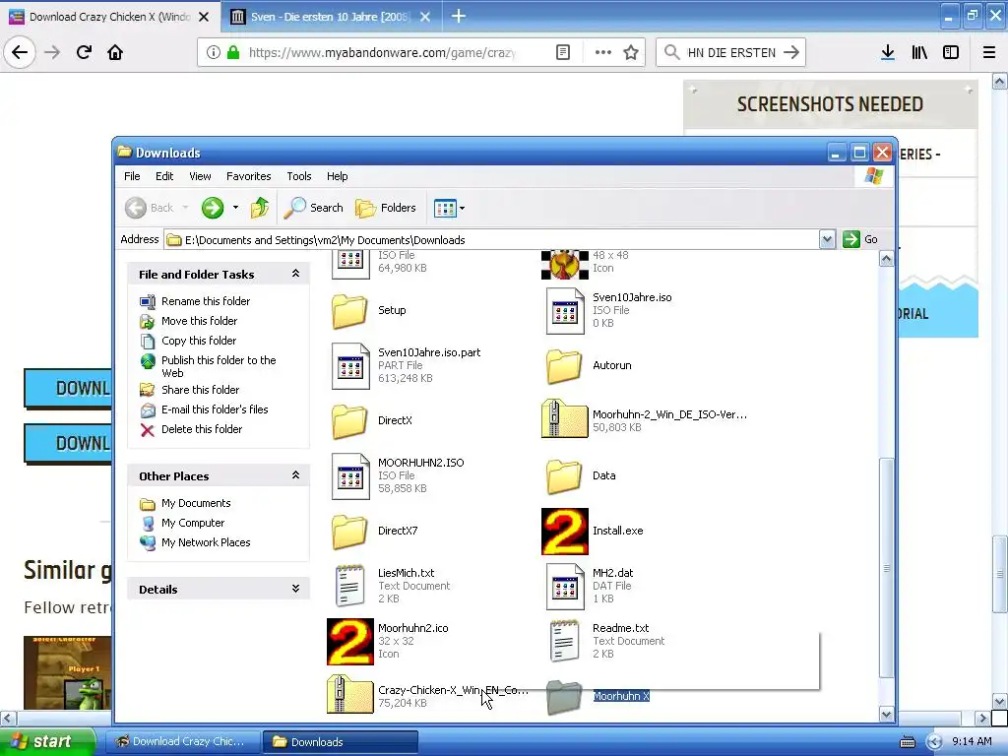1008x756 pixels.
Task: Collapse the File and Folder Tasks panel
Action: (x=295, y=274)
